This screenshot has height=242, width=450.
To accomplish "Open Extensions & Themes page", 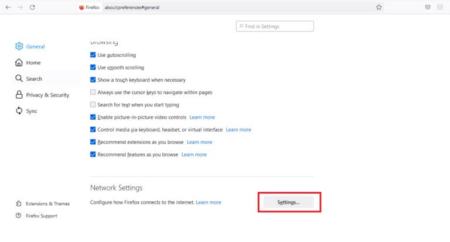I will (x=47, y=203).
